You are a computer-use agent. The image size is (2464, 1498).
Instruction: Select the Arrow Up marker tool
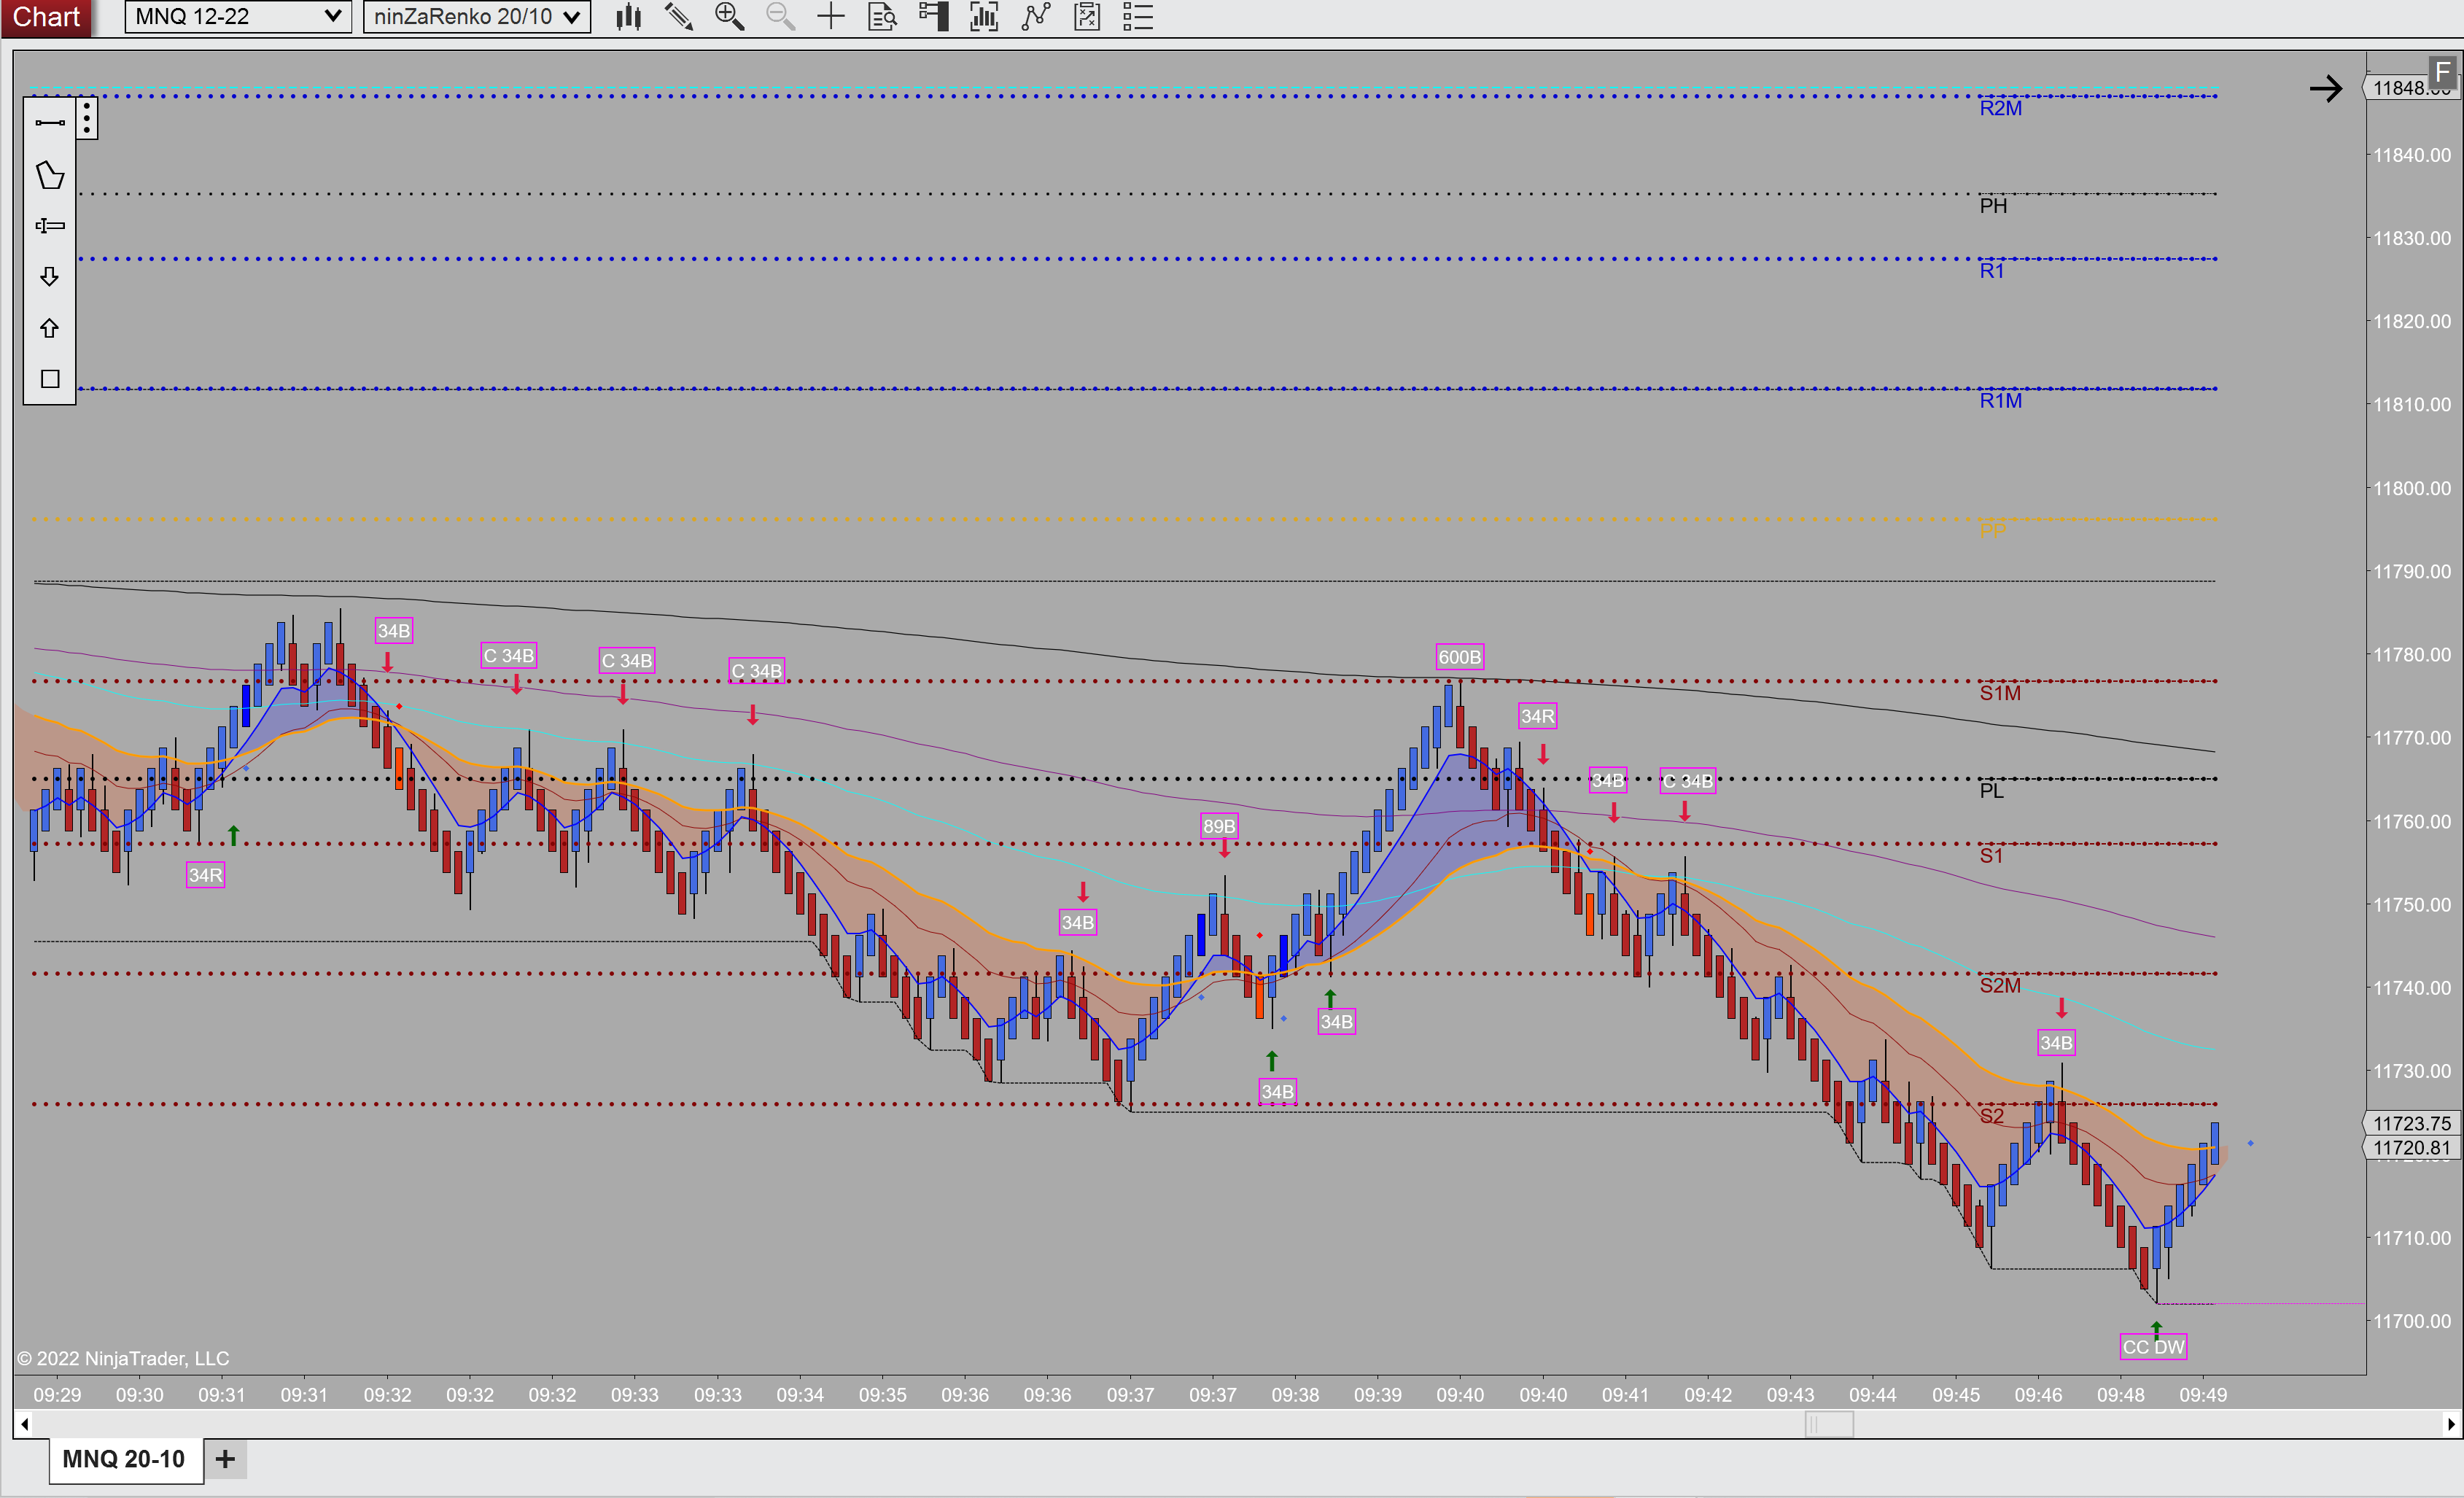50,328
